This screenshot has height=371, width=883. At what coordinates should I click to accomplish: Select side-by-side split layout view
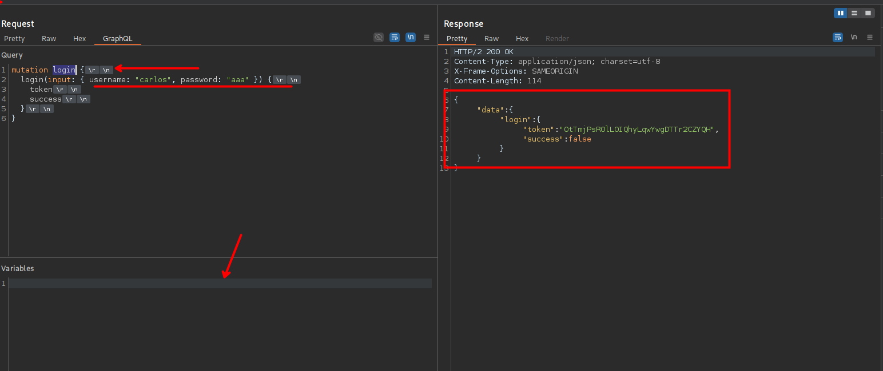[841, 13]
